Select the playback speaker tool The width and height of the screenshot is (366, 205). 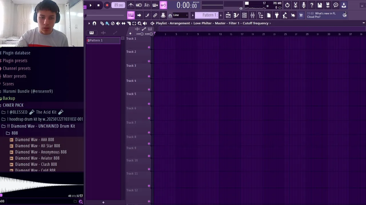click(145, 23)
